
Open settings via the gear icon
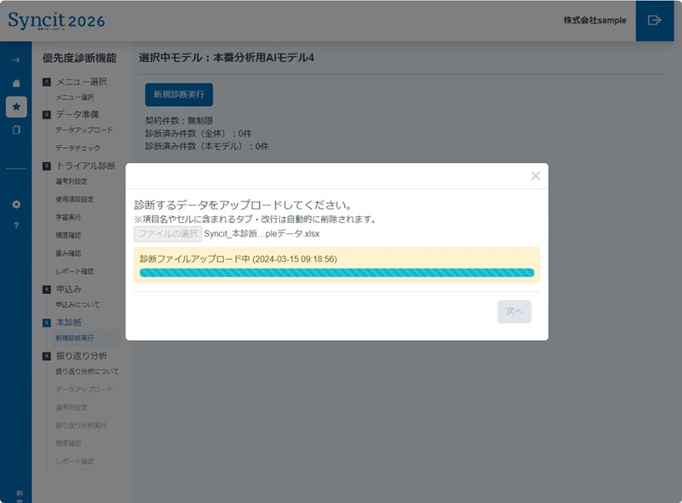click(16, 204)
